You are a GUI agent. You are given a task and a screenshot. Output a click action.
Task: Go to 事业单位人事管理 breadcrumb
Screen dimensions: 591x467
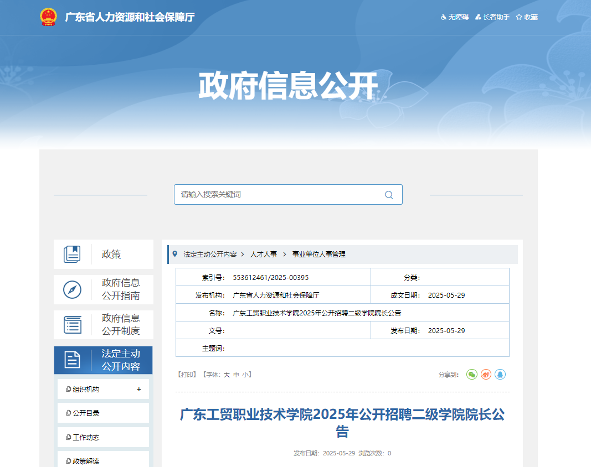[x=319, y=254]
